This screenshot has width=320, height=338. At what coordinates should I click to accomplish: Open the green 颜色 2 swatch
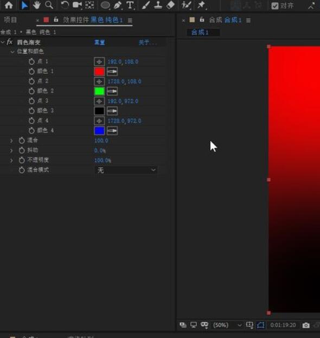(99, 91)
